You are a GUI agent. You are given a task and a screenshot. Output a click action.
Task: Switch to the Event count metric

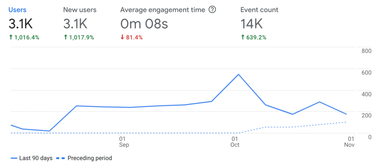259,10
